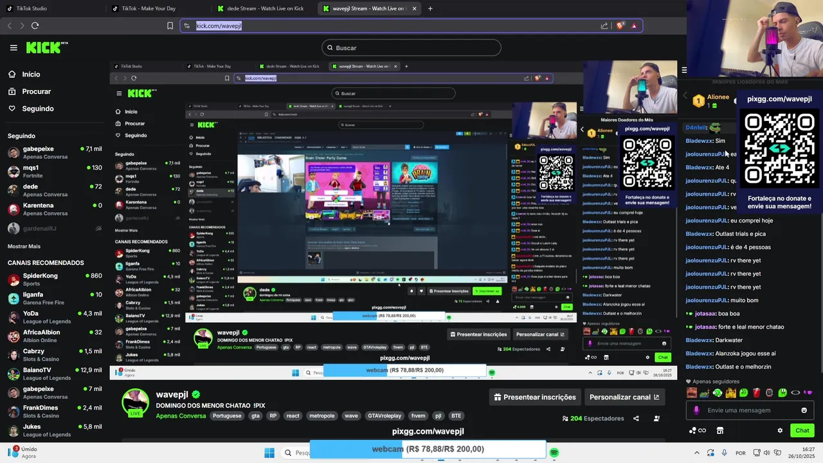The image size is (823, 463).
Task: Click the webcam donation goal progress bar
Action: pyautogui.click(x=428, y=449)
